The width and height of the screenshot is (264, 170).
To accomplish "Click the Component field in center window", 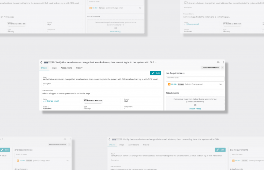I will tap(142, 108).
